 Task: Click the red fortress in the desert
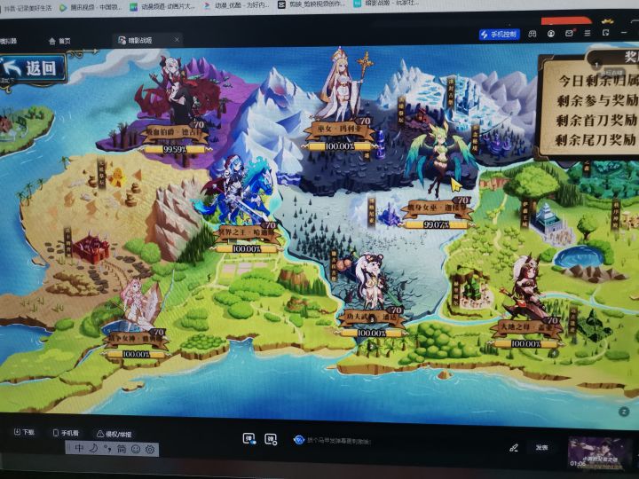coord(91,247)
